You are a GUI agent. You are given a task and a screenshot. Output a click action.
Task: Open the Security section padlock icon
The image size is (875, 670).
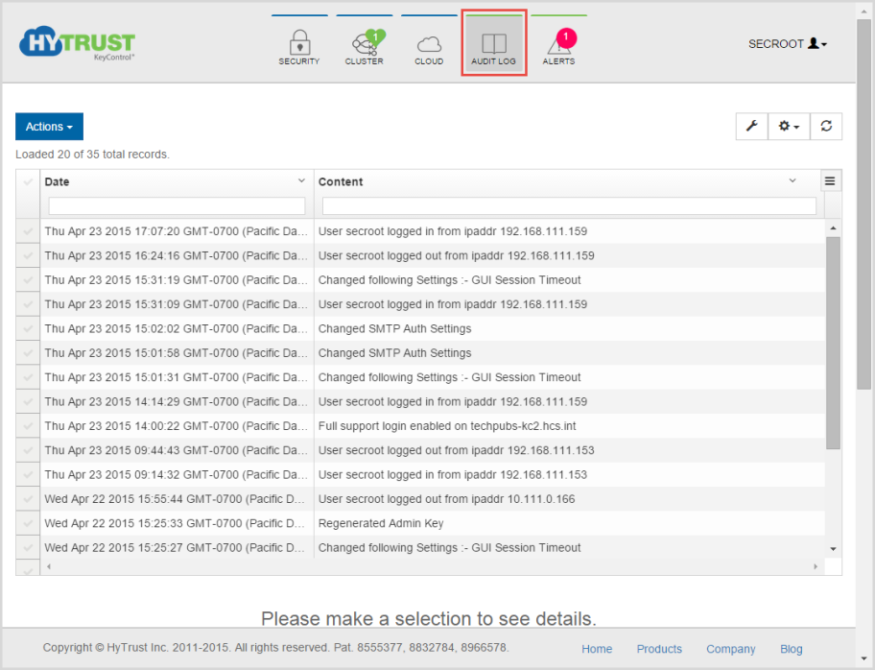[299, 42]
